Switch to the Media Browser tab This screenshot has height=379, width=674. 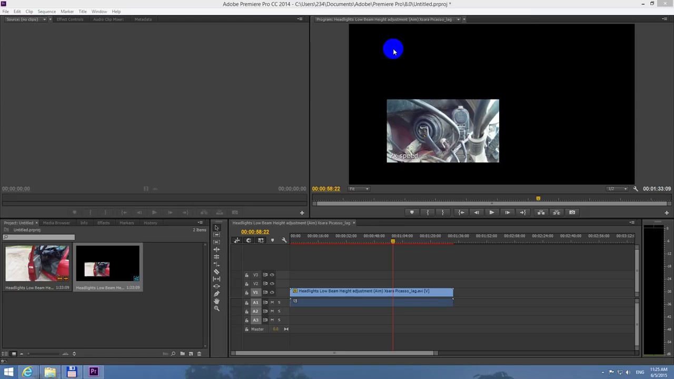[x=56, y=223]
